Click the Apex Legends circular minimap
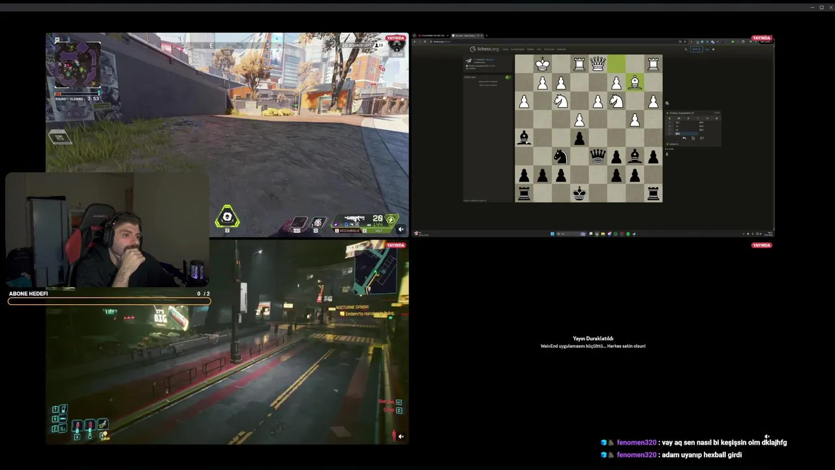This screenshot has height=470, width=835. [77, 65]
